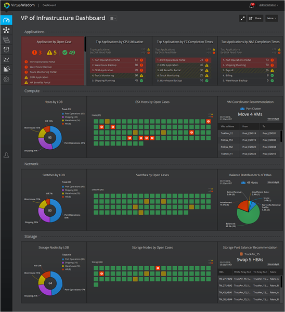Select the PrtOps_153 VM row
The width and height of the screenshot is (285, 312).
249,140
